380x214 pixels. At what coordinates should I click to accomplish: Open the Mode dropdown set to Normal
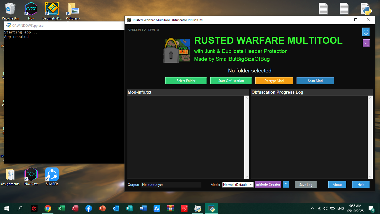(x=238, y=184)
